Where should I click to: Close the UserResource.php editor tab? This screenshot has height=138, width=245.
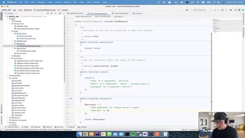84,13
